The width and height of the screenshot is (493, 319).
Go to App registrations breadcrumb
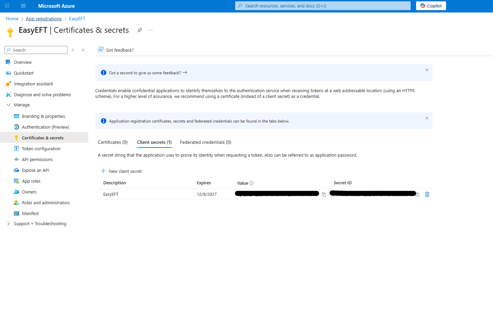[44, 19]
